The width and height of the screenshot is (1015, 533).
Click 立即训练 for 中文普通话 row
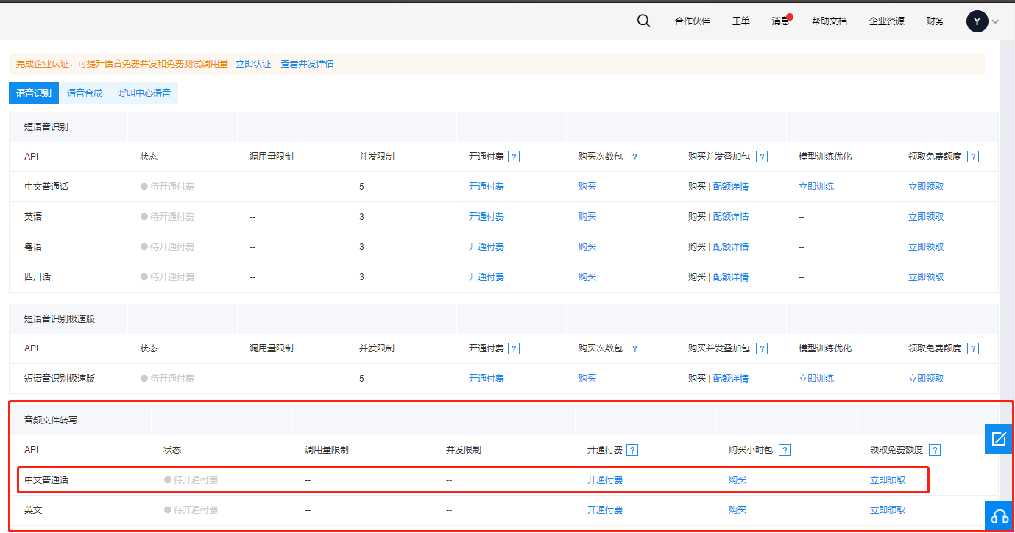pyautogui.click(x=816, y=187)
